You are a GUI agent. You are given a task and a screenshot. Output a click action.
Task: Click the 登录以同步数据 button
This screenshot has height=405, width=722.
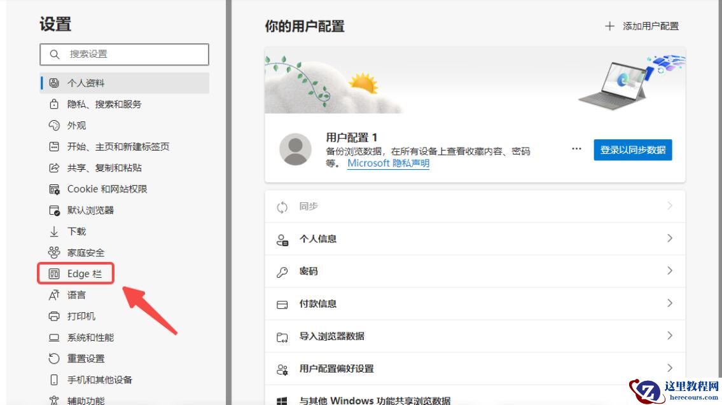point(632,150)
